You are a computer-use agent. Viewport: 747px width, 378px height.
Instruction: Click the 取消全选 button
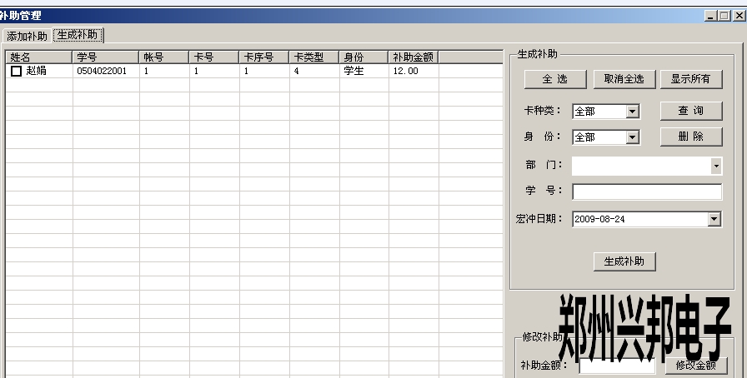coord(624,79)
